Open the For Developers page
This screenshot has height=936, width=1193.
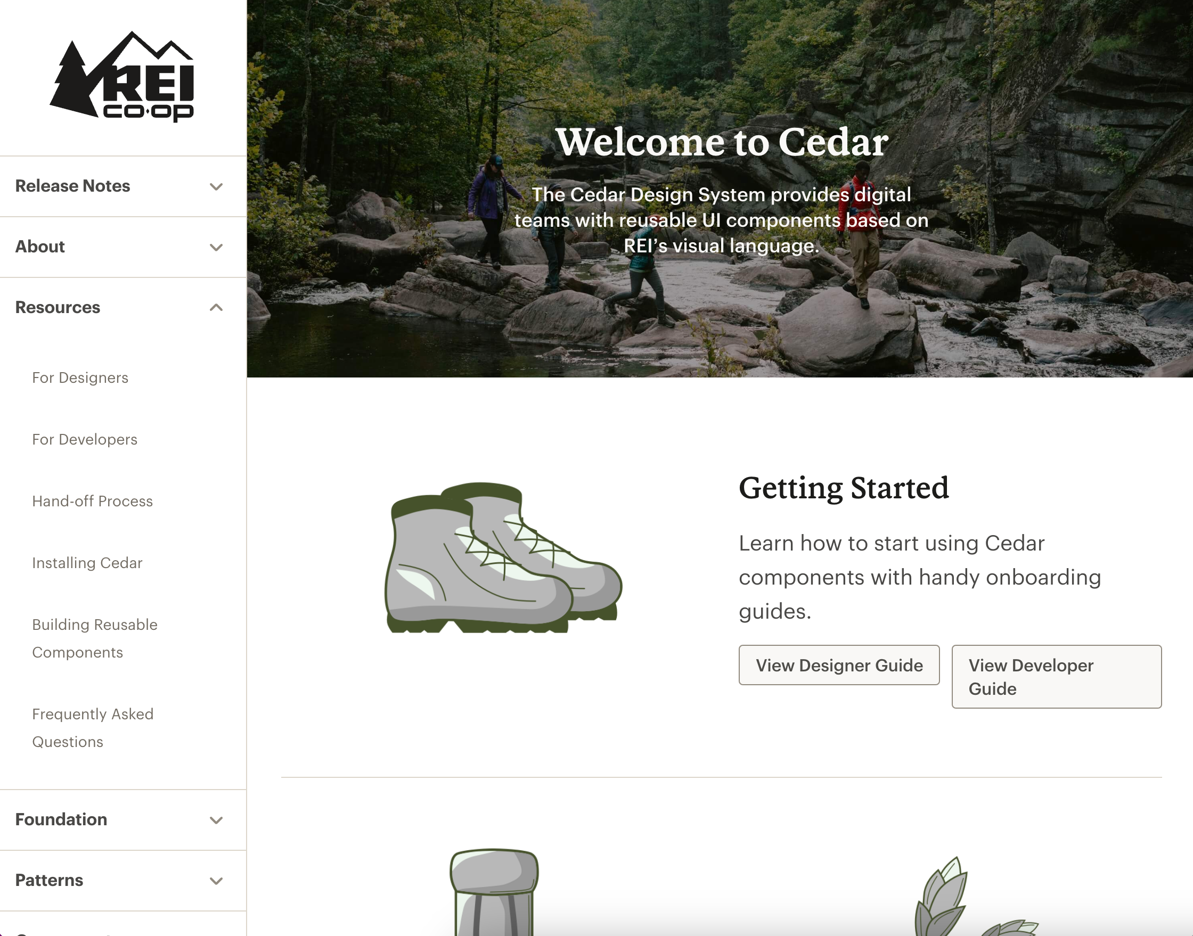(x=85, y=439)
